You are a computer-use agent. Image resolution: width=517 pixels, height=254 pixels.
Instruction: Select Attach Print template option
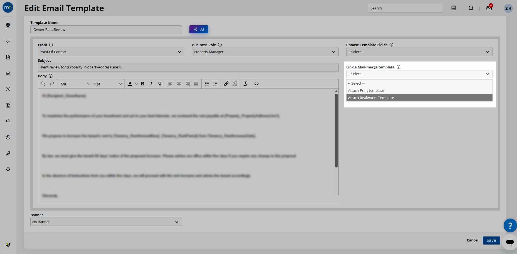tap(419, 90)
